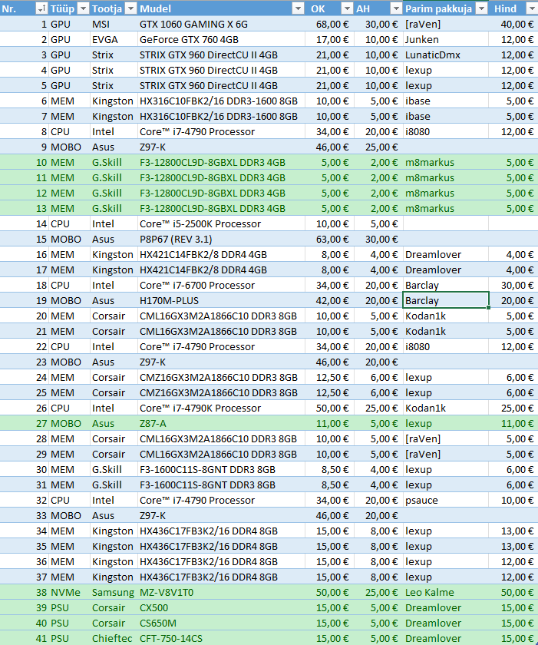Click the '30,00 €' Hind cell in row 18

(x=513, y=286)
